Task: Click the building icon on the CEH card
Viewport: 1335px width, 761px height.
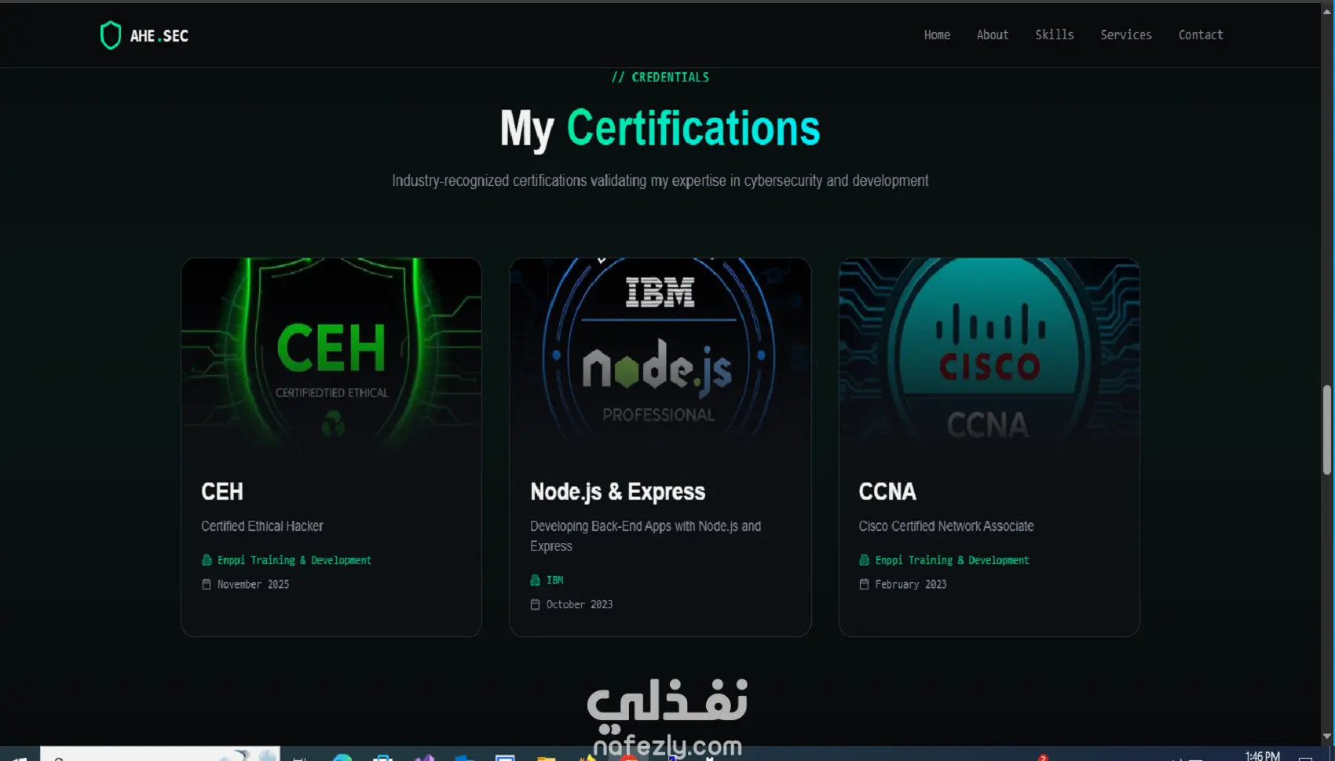Action: pyautogui.click(x=207, y=560)
